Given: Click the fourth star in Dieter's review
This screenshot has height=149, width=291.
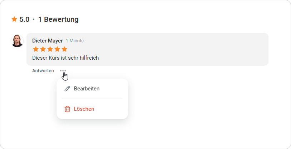Looking at the screenshot, I should click(x=57, y=49).
